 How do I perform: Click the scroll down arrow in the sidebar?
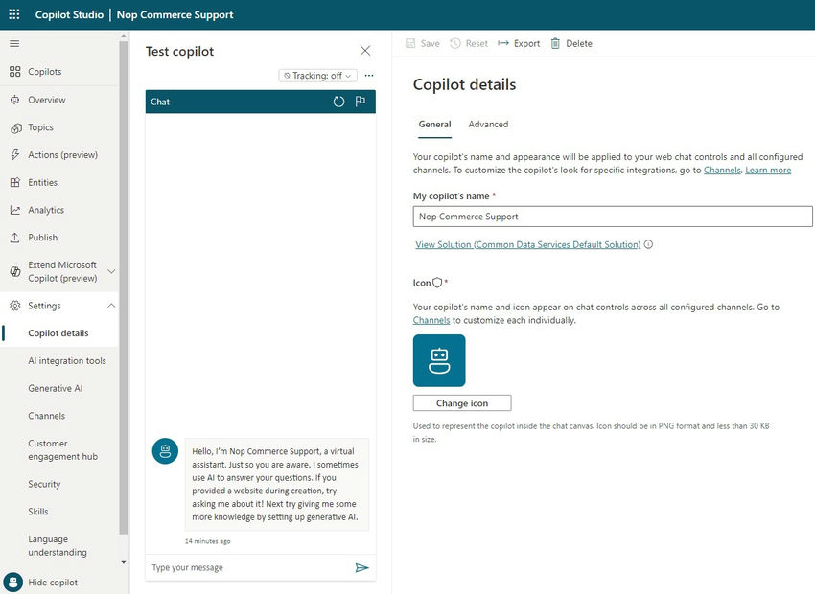(123, 562)
